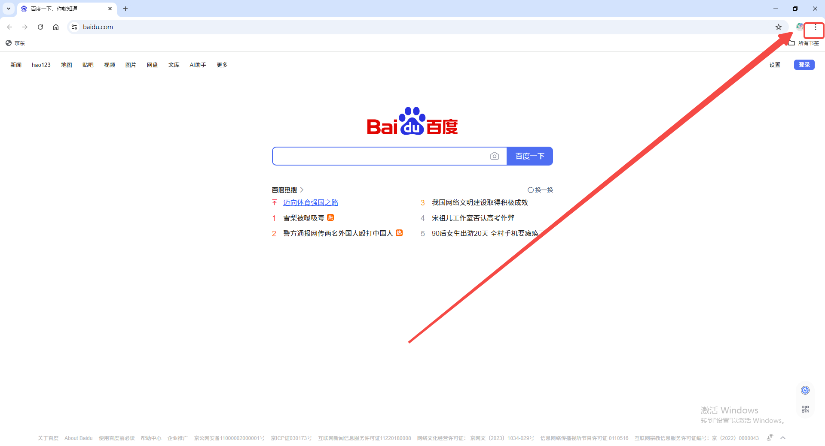Image resolution: width=825 pixels, height=446 pixels.
Task: Open the 视频 navigation link
Action: (110, 65)
